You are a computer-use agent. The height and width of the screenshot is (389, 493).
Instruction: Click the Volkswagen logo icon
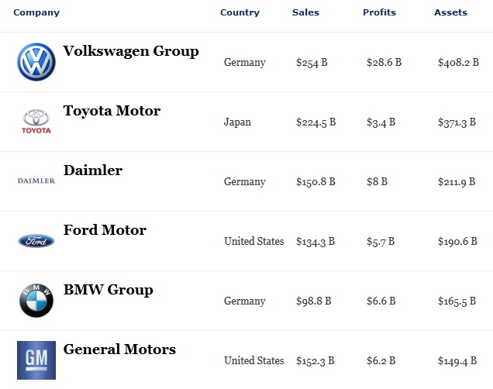click(x=36, y=62)
